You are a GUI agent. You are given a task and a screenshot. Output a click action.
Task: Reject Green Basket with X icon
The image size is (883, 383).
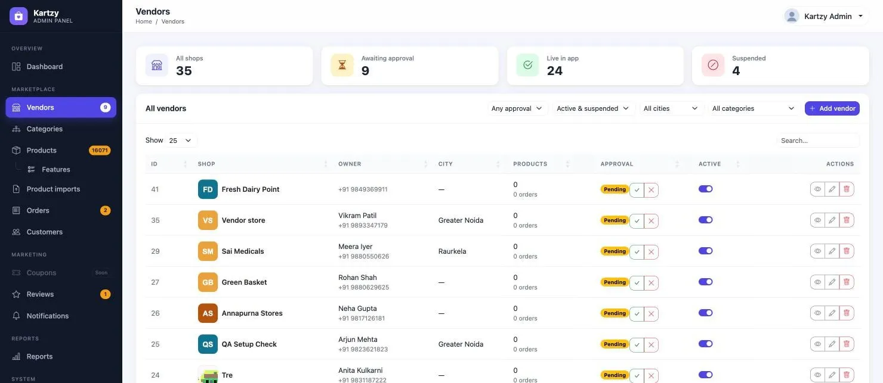651,282
